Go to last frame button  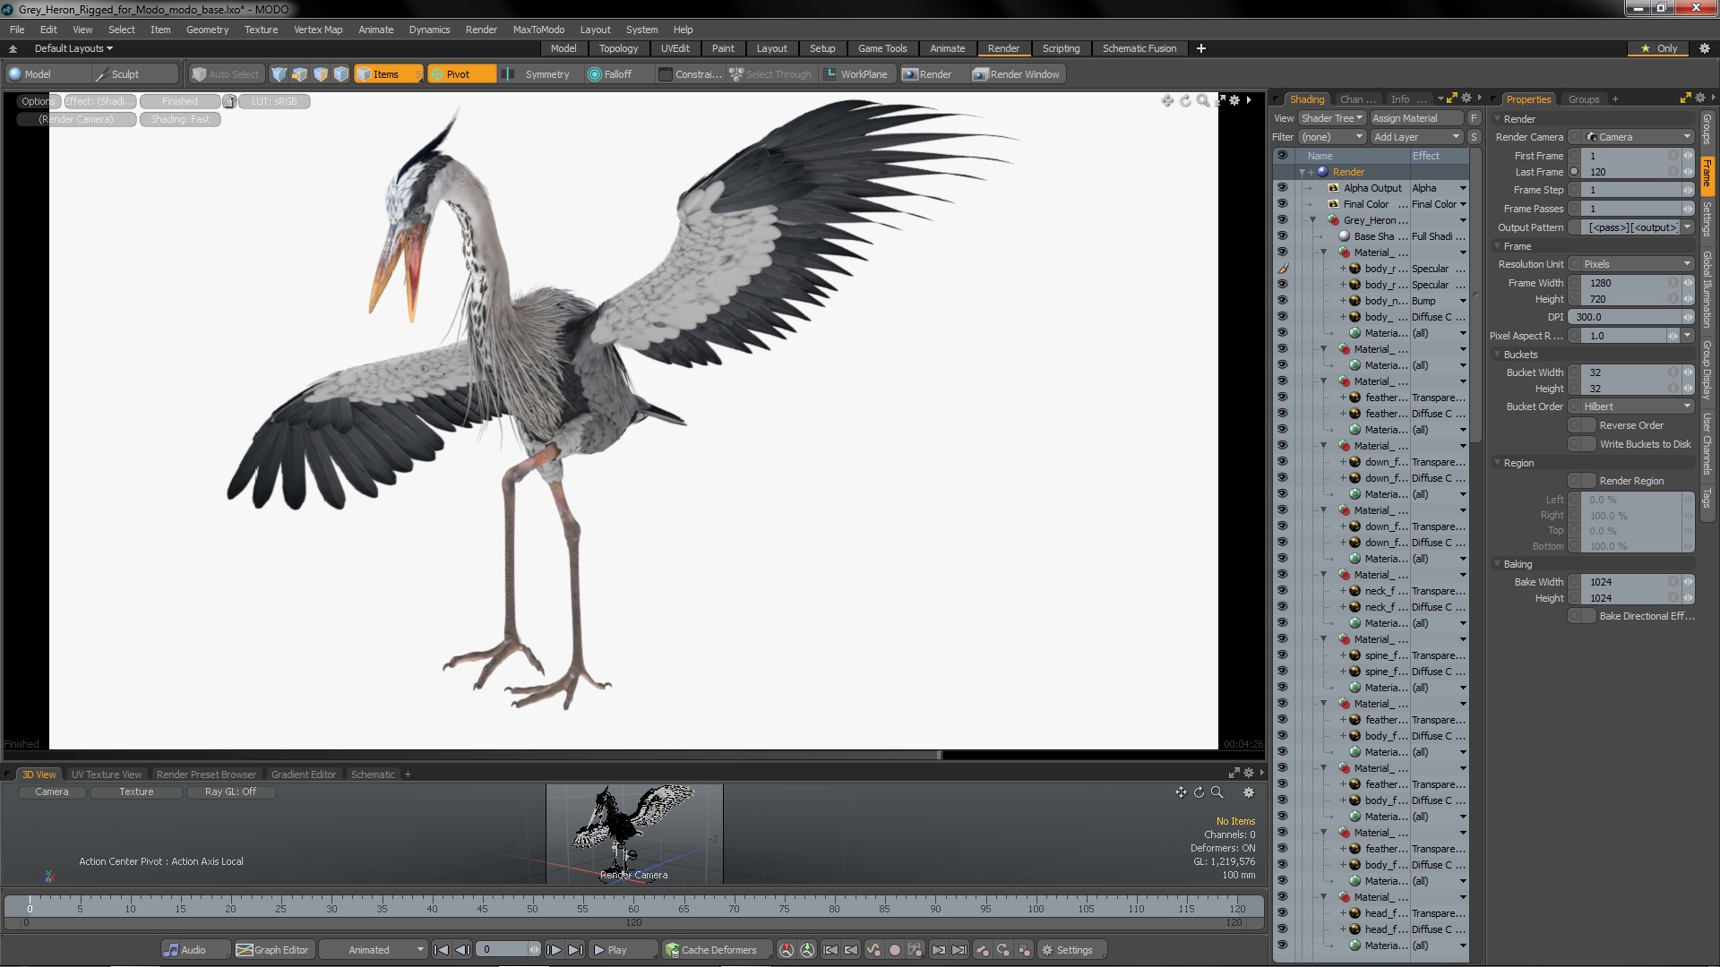pyautogui.click(x=575, y=950)
